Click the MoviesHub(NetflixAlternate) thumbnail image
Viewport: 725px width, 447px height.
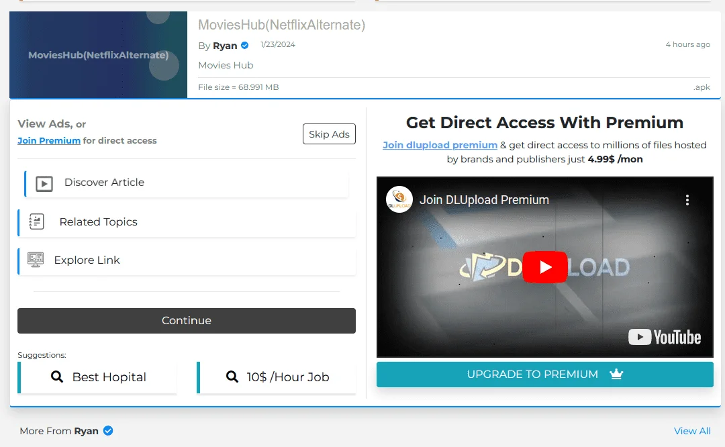click(98, 55)
